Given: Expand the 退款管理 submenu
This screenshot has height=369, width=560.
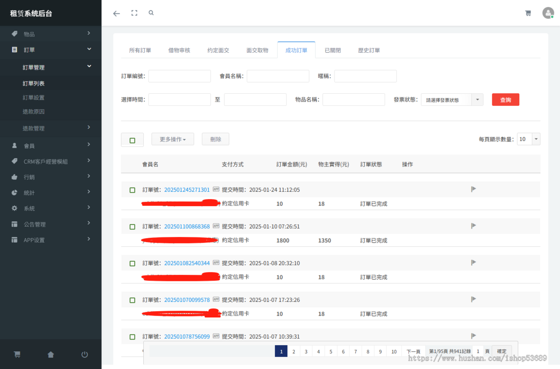Looking at the screenshot, I should pos(50,128).
